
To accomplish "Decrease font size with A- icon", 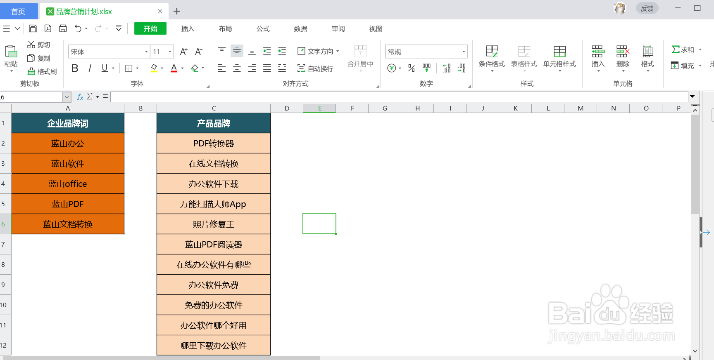I will 199,52.
